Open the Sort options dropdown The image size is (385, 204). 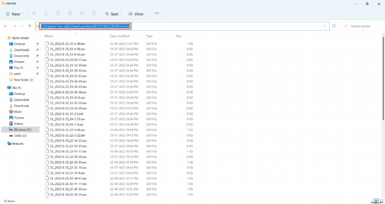[x=113, y=14]
